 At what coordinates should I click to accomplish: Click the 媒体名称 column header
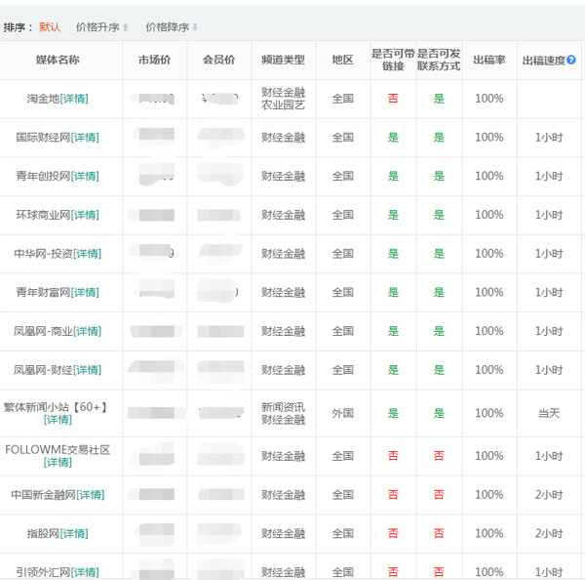coord(58,60)
